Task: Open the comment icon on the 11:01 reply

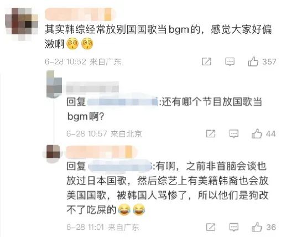Action: click(x=234, y=227)
